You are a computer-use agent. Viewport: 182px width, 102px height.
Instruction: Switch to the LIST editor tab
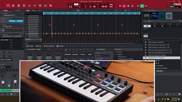click(40, 10)
